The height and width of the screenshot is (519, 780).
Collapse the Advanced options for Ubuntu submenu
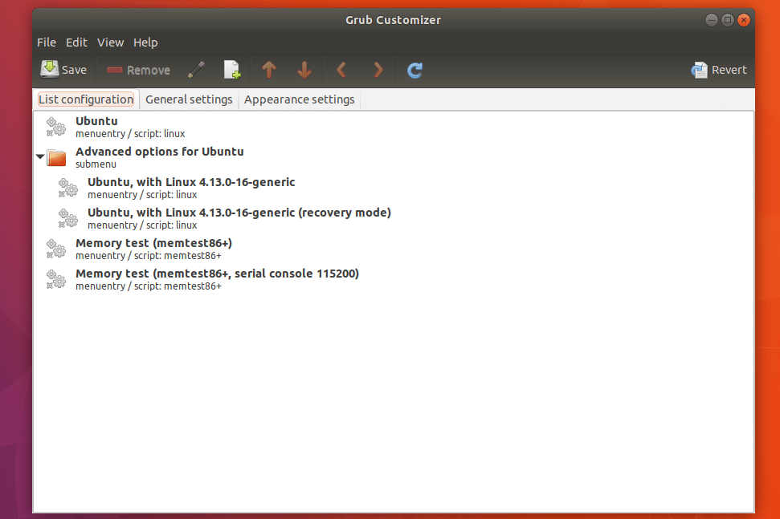40,157
